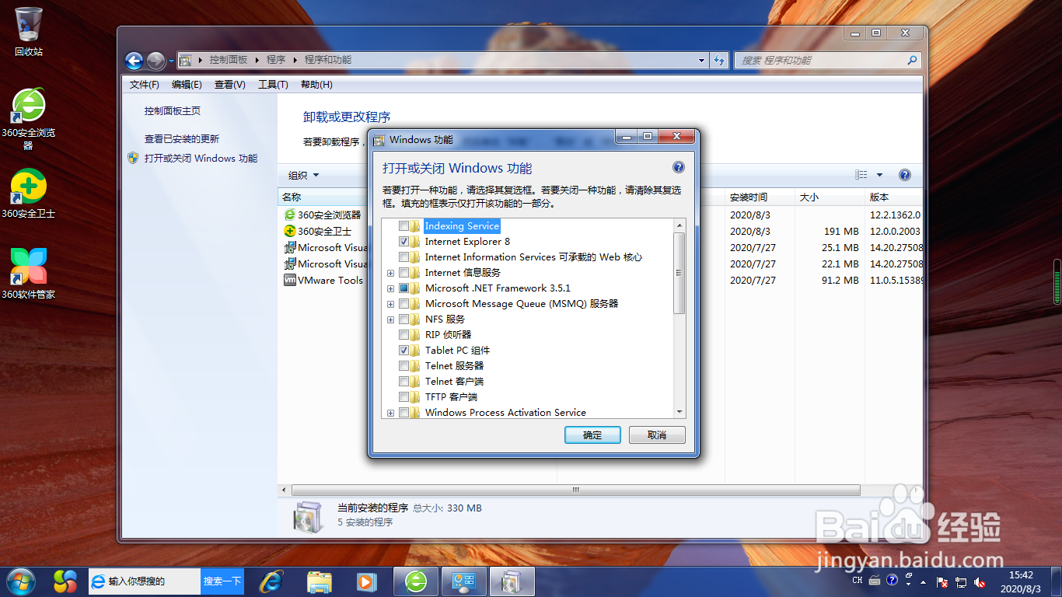Open the file explorer taskbar icon
The height and width of the screenshot is (597, 1062).
(320, 581)
